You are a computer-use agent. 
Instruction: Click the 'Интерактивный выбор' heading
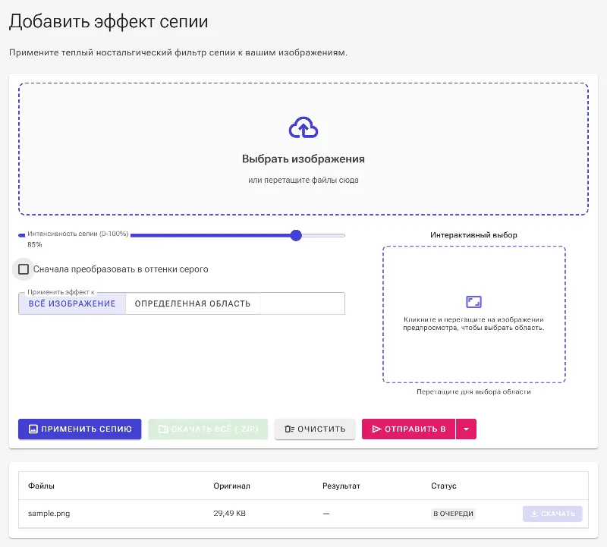point(473,235)
